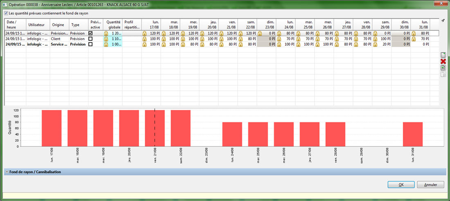Click the pin icon above the table
Viewport: 450px width, 201px height.
click(443, 20)
